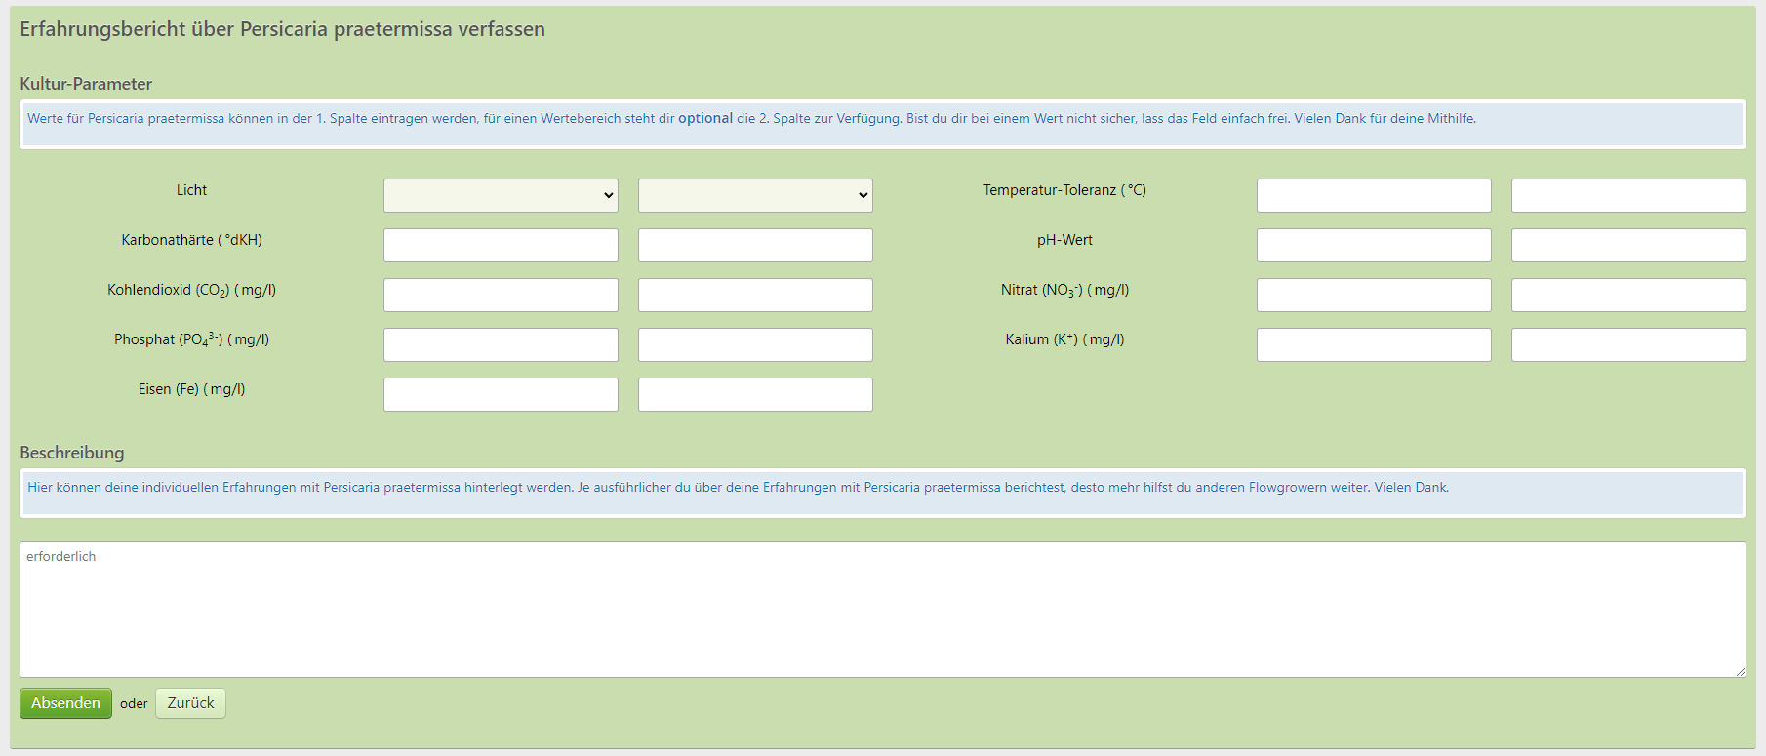Image resolution: width=1766 pixels, height=756 pixels.
Task: Open the second Licht range dropdown
Action: pyautogui.click(x=755, y=195)
